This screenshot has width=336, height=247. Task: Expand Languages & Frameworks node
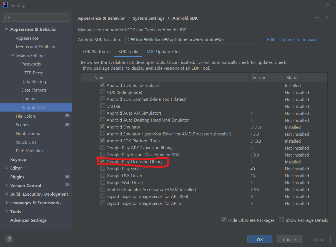click(x=7, y=203)
